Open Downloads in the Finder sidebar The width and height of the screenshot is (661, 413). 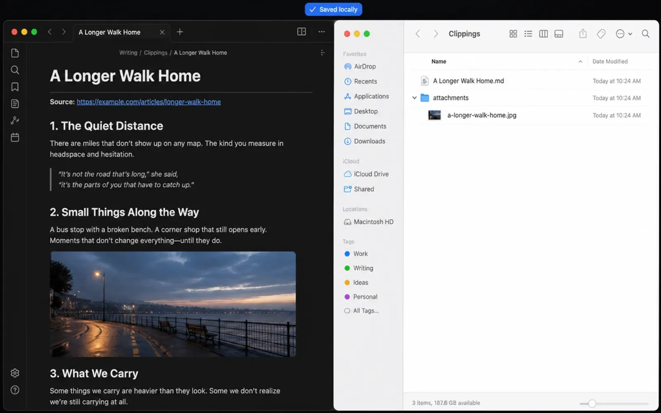(x=364, y=141)
